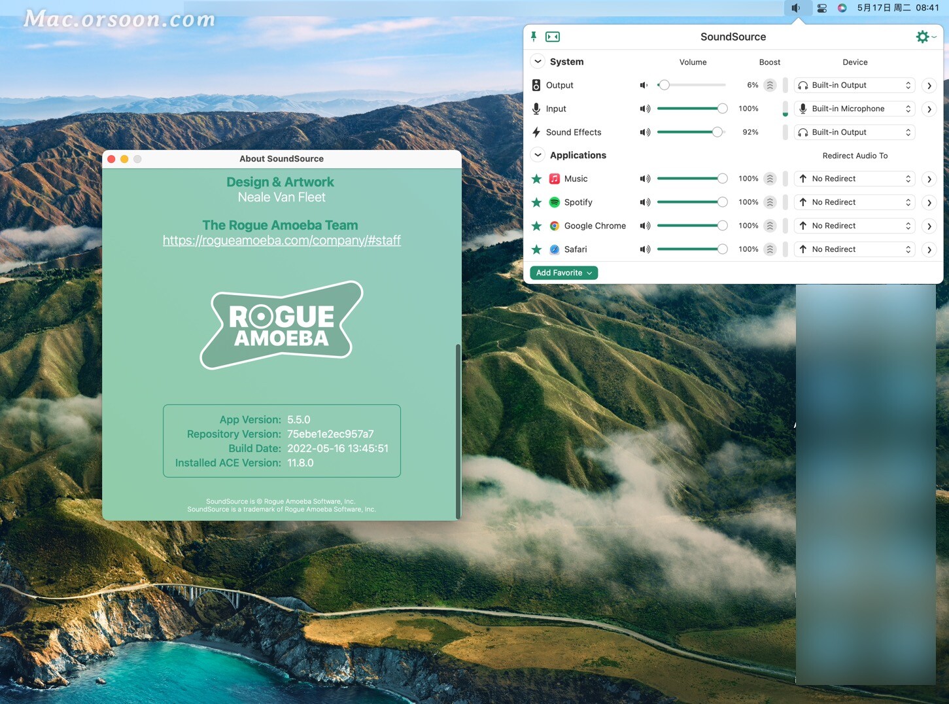The height and width of the screenshot is (704, 949).
Task: Mute the Input volume speaker icon
Action: (645, 109)
